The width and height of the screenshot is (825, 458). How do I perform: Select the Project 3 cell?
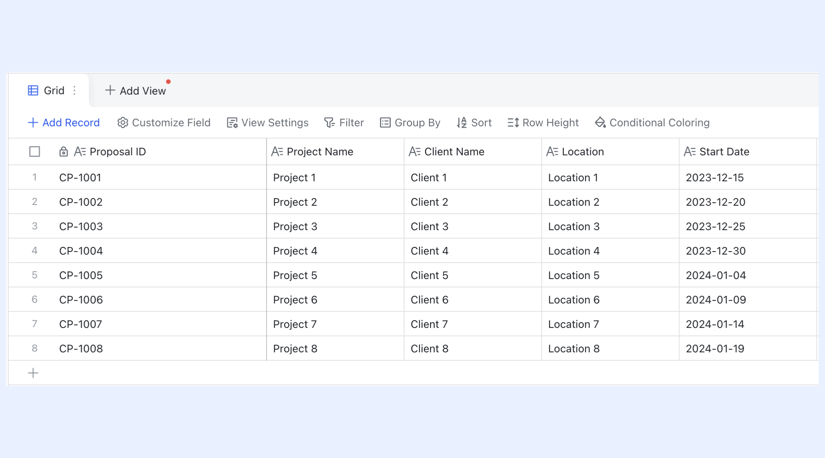tap(335, 226)
